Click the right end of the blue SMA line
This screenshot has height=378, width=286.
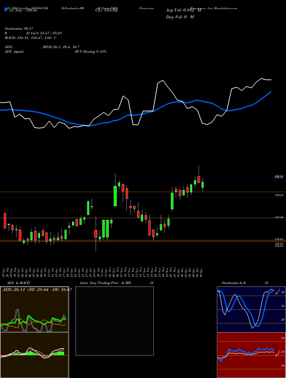click(271, 92)
